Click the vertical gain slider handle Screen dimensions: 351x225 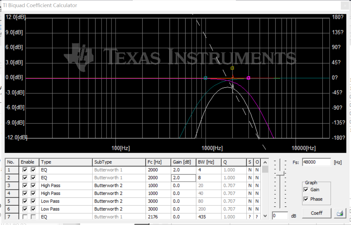click(x=280, y=173)
